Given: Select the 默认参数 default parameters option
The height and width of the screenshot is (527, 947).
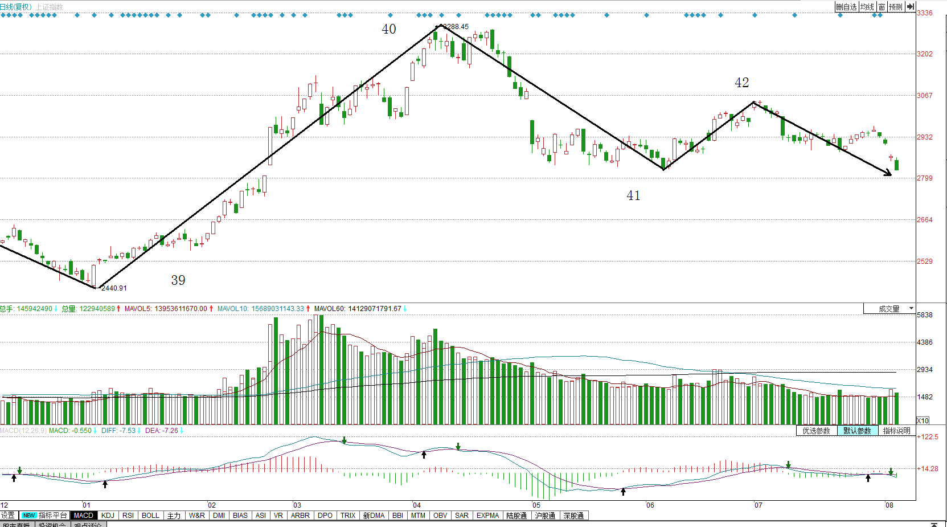Looking at the screenshot, I should 858,431.
